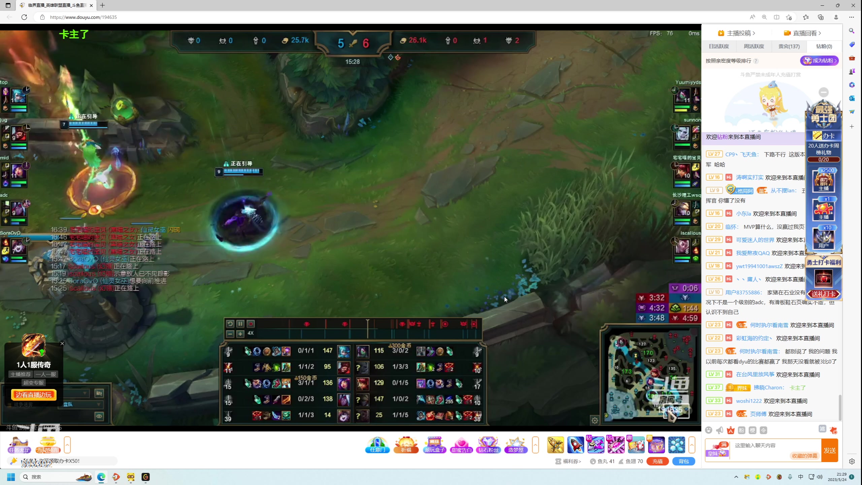
Task: Click the 令 command danmaku icon
Action: pyautogui.click(x=763, y=430)
